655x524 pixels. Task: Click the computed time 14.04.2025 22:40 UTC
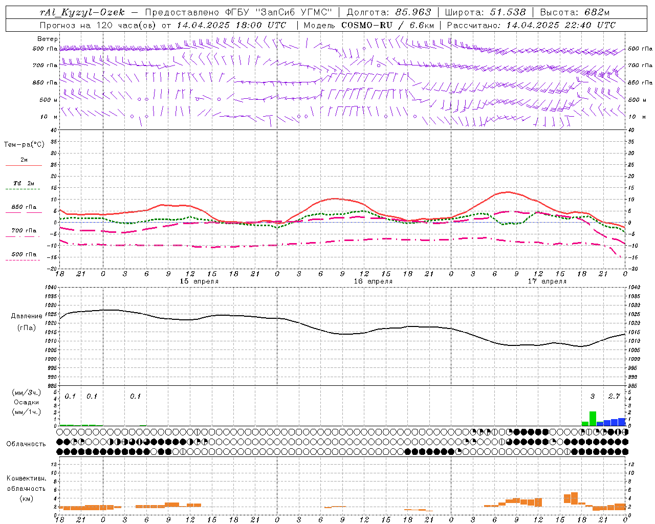tap(561, 25)
